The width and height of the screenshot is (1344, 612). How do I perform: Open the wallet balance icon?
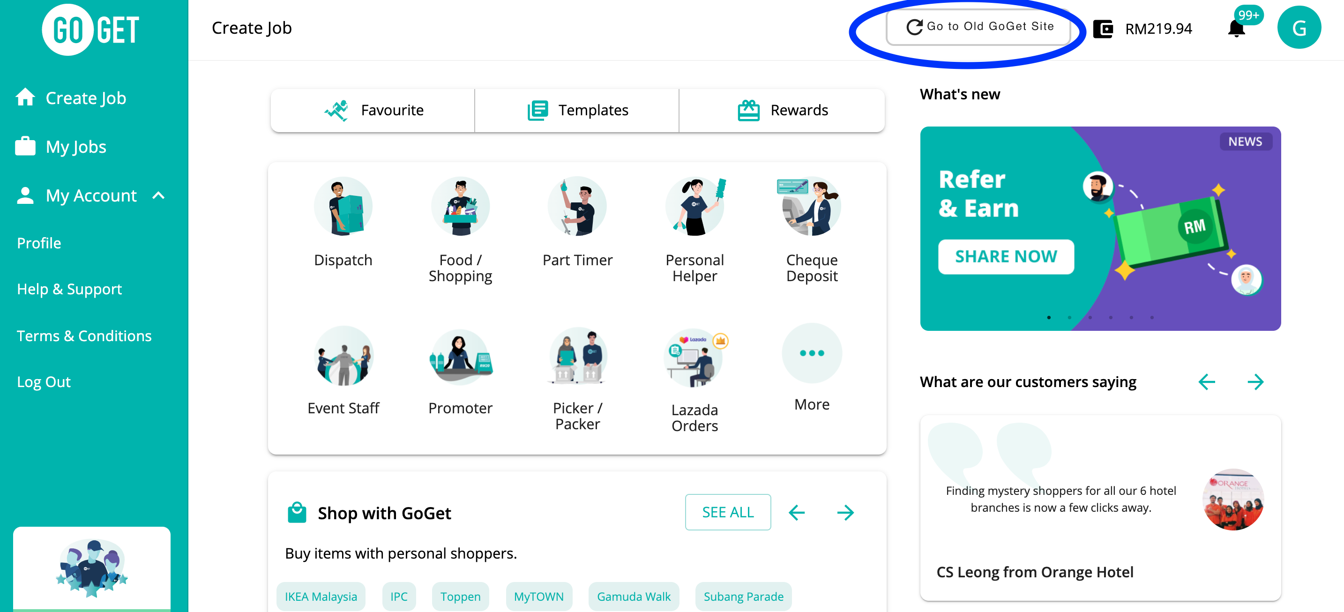(x=1103, y=28)
